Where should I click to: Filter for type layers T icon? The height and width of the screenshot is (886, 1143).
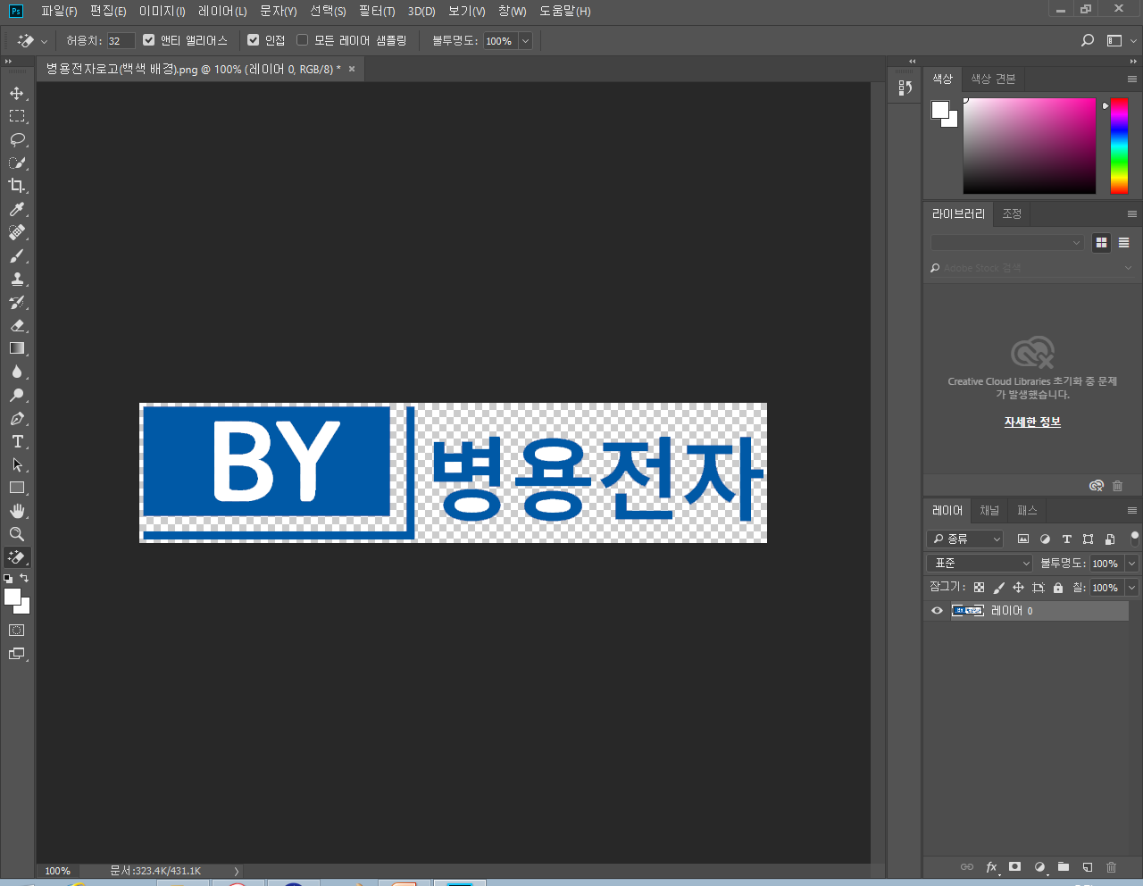pyautogui.click(x=1066, y=539)
